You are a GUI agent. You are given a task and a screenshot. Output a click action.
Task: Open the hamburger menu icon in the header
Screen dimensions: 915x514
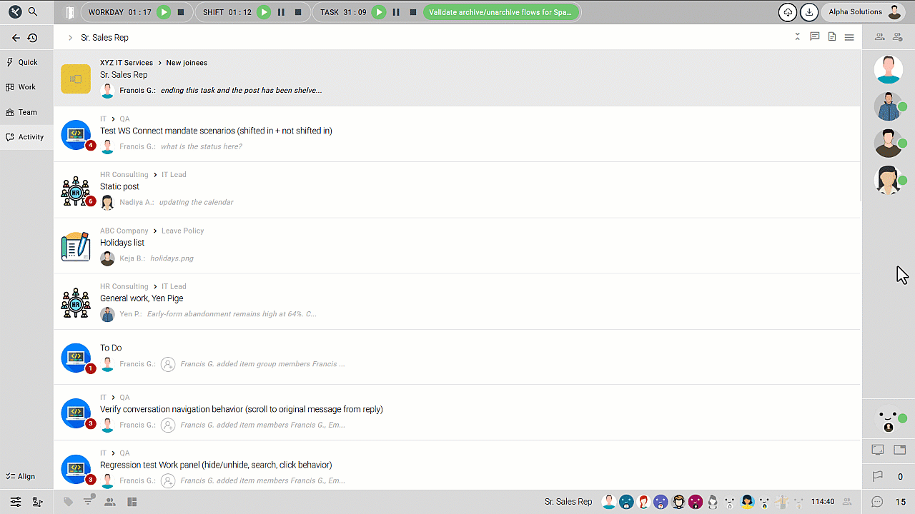[x=849, y=37]
